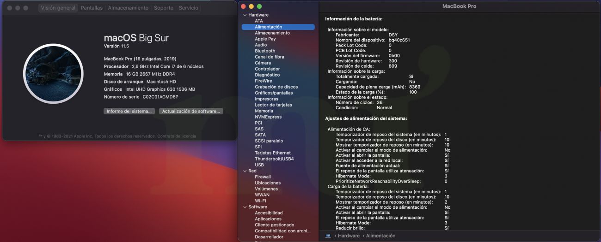Click the Versión 11.5 text
Image resolution: width=601 pixels, height=242 pixels.
(x=116, y=47)
